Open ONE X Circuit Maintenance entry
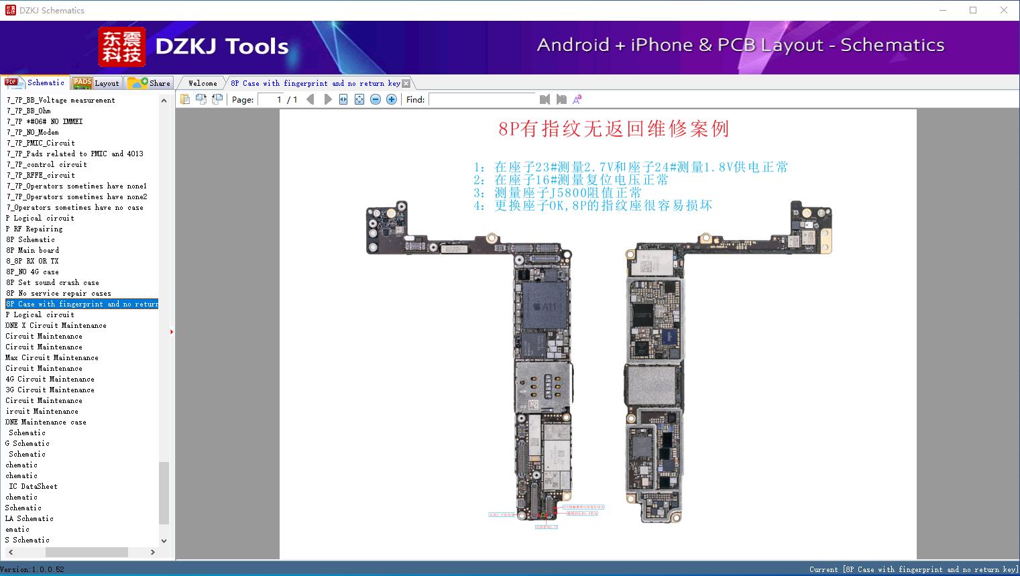 (x=56, y=325)
